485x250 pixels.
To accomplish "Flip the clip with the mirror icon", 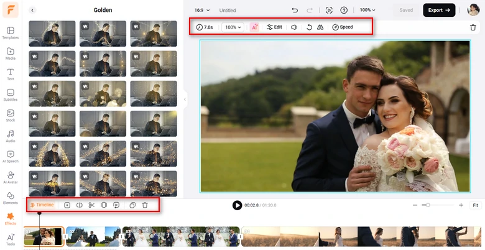I will (x=320, y=27).
